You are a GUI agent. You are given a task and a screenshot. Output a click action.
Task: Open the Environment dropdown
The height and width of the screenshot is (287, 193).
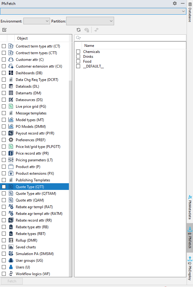pos(36,21)
